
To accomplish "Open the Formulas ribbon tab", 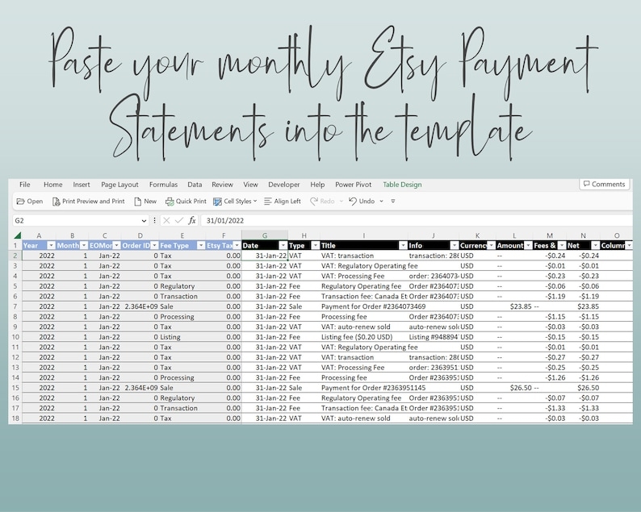I will tap(163, 185).
